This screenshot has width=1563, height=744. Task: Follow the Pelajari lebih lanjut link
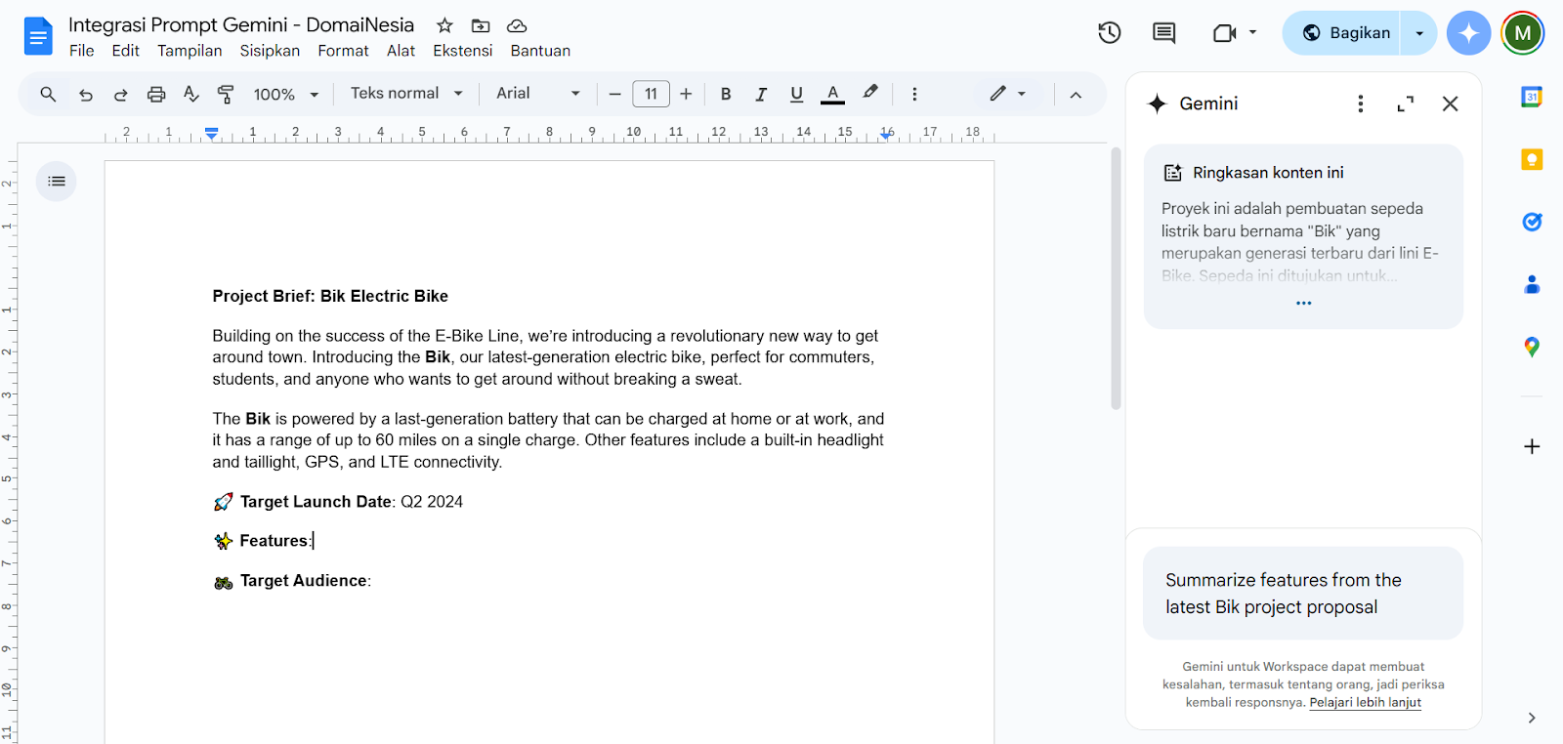pos(1365,702)
